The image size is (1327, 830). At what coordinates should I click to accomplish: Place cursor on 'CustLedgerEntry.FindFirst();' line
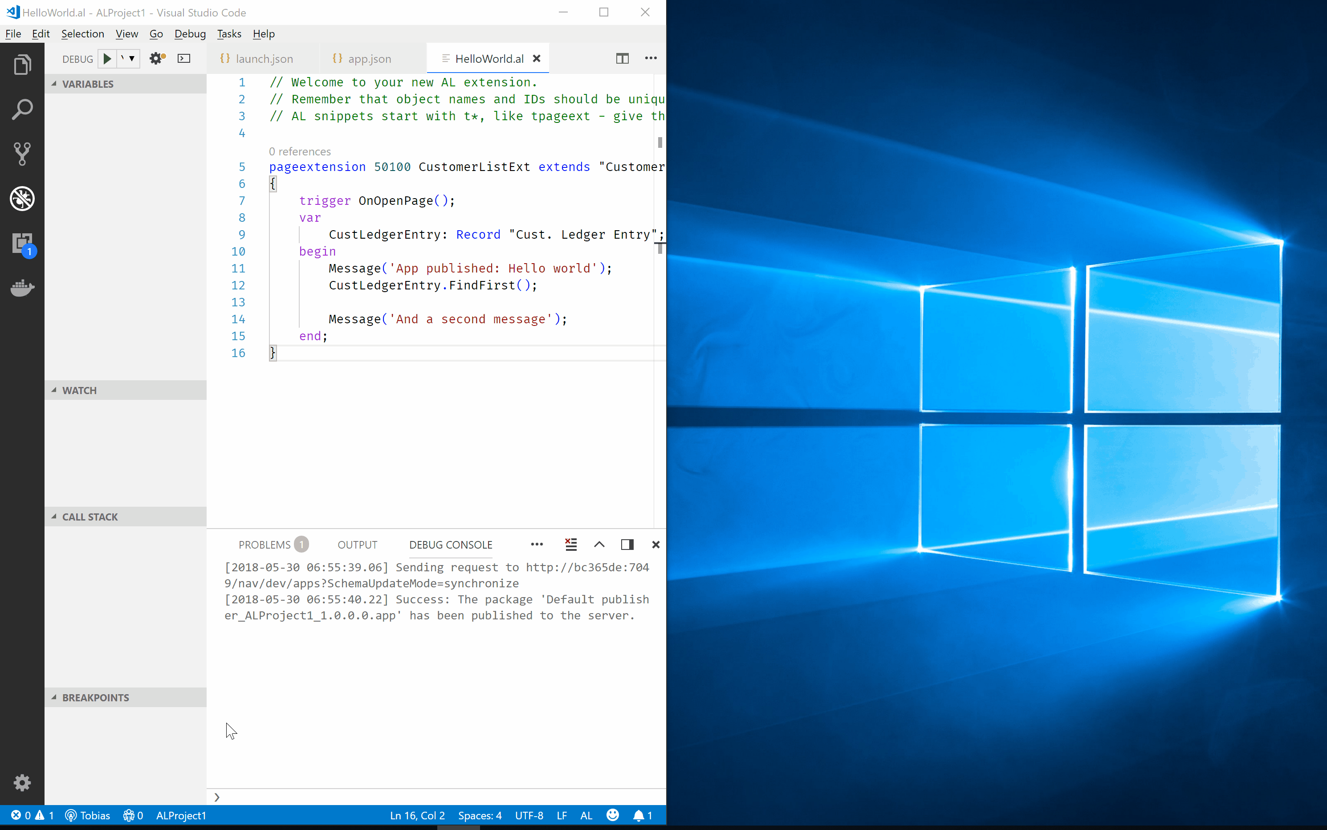[x=432, y=285]
